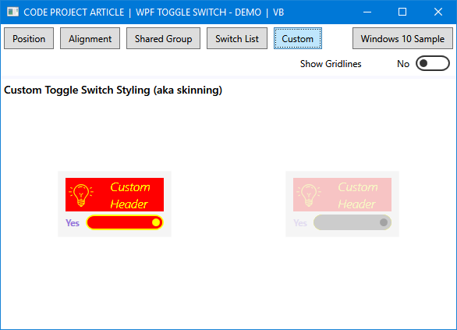Click the Show Gridlines label
Image resolution: width=457 pixels, height=330 pixels.
point(331,64)
